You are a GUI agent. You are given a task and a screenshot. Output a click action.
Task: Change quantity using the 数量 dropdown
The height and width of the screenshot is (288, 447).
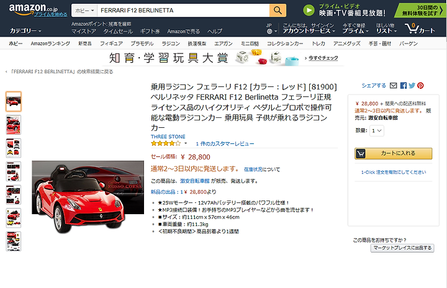pos(377,130)
